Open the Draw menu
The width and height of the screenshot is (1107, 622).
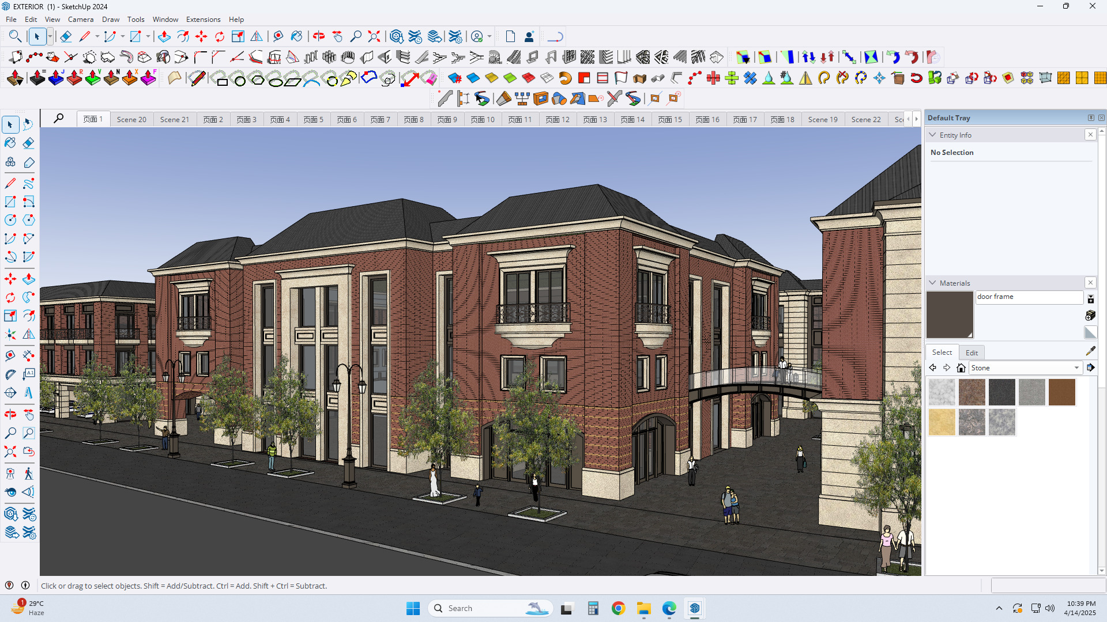(111, 19)
